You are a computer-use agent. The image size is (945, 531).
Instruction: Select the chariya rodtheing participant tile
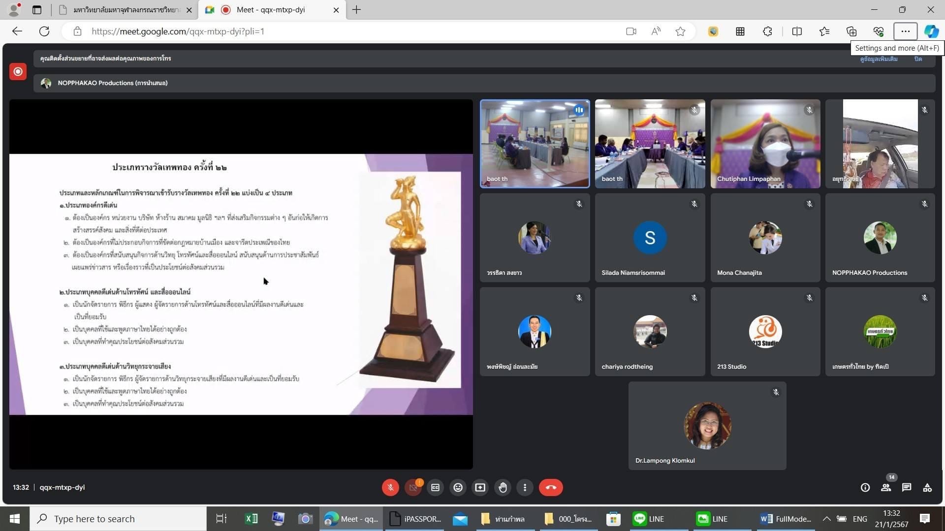[x=650, y=332]
